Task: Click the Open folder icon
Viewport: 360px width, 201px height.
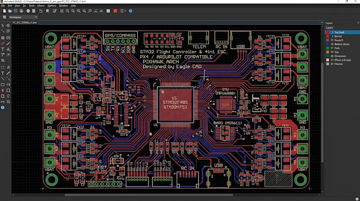Action: 10,11
